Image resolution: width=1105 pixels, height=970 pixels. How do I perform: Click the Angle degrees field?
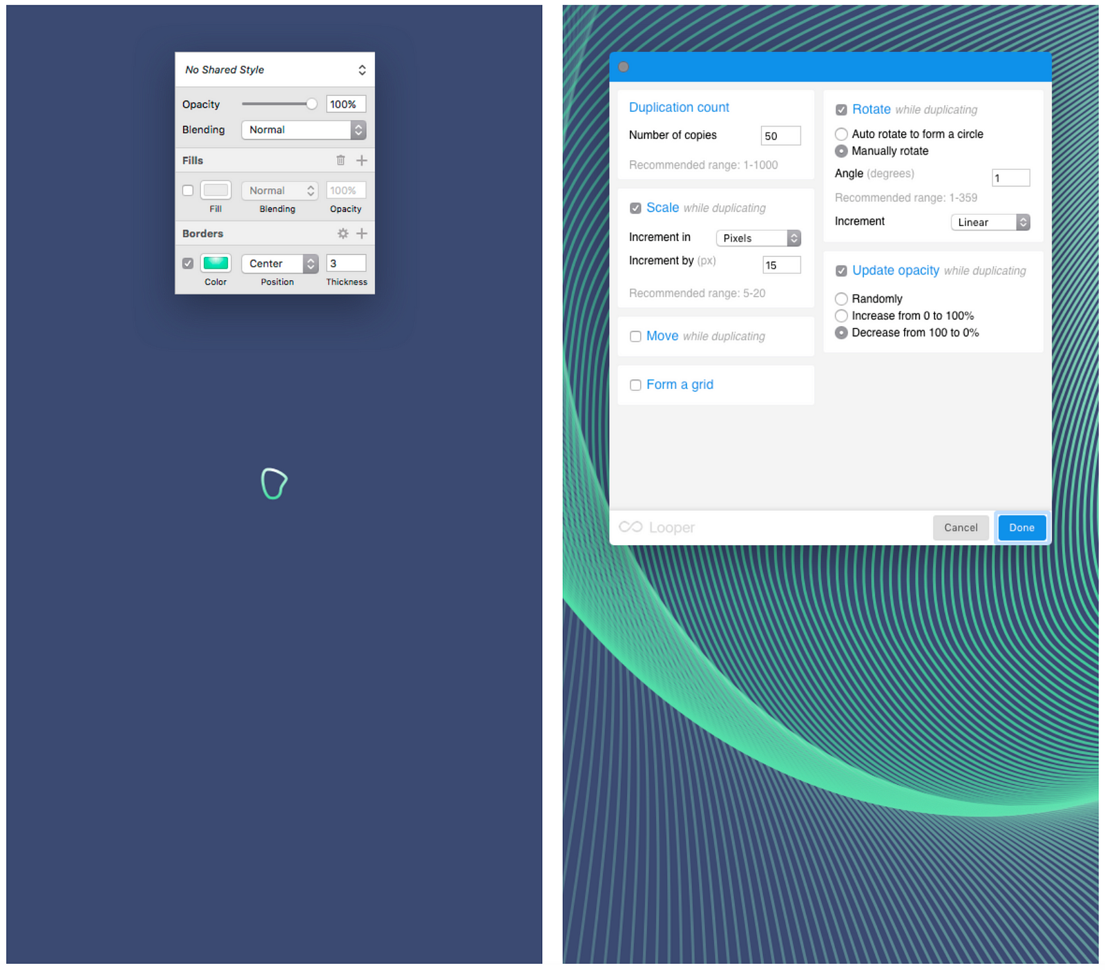[1010, 178]
